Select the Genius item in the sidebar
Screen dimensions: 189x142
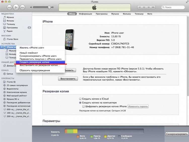10,74
